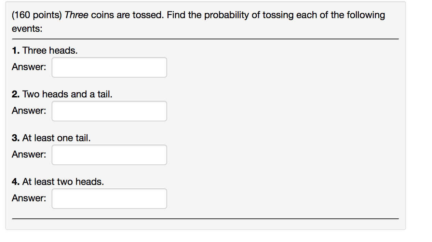Image resolution: width=432 pixels, height=242 pixels.
Task: Click inside the Three heads answer field
Action: [x=109, y=67]
